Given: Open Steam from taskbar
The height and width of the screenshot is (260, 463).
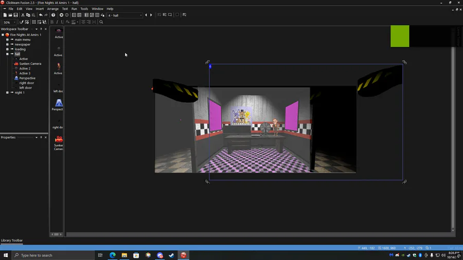Looking at the screenshot, I should [171, 255].
